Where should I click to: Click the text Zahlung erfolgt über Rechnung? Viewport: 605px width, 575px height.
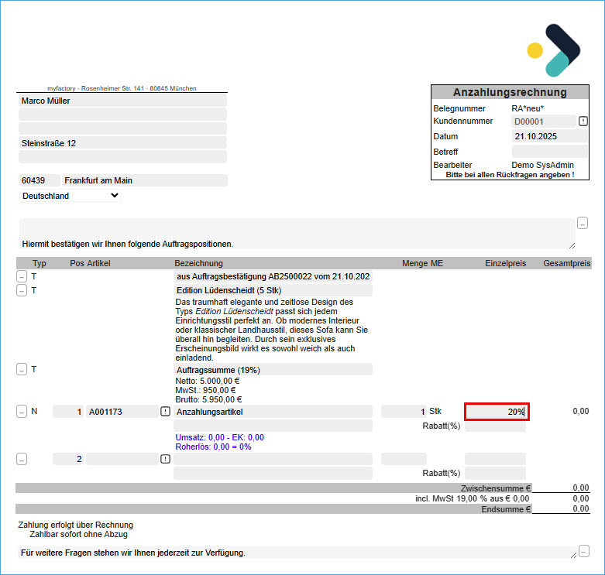click(x=76, y=525)
